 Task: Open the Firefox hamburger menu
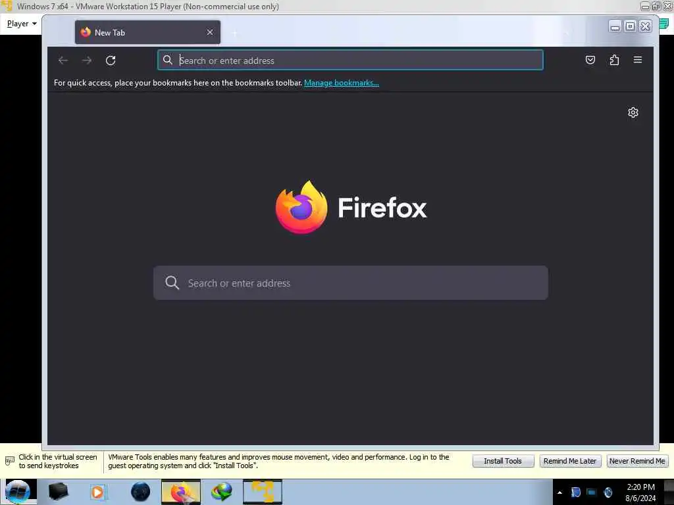(637, 60)
